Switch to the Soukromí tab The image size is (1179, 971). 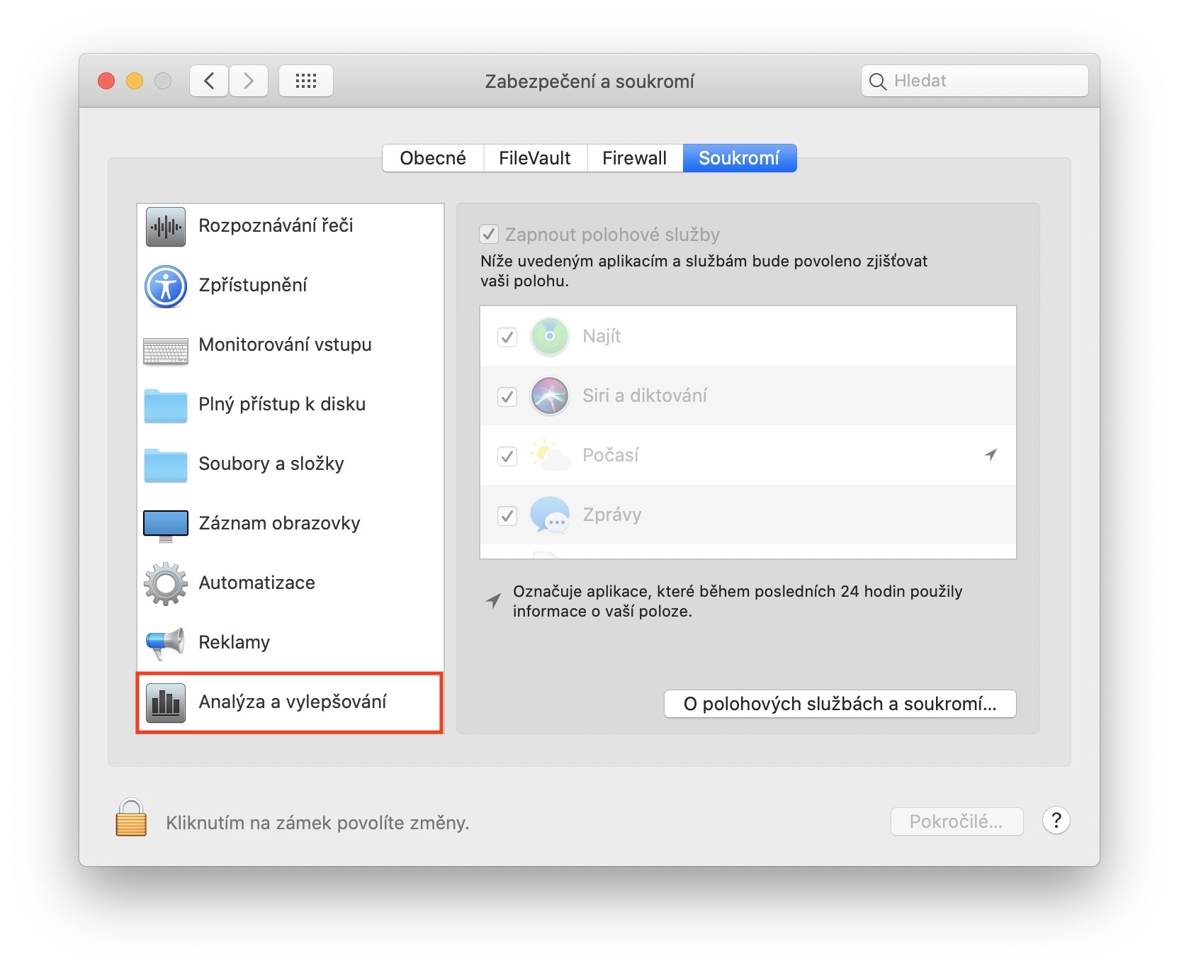click(x=740, y=158)
